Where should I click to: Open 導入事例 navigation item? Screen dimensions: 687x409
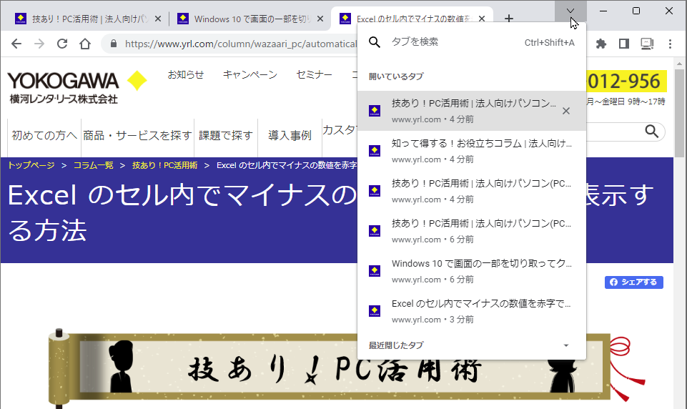click(x=290, y=135)
